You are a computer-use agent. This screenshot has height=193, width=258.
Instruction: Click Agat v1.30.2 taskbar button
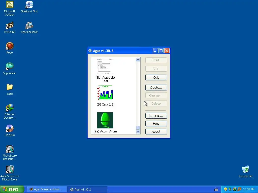pos(87,189)
